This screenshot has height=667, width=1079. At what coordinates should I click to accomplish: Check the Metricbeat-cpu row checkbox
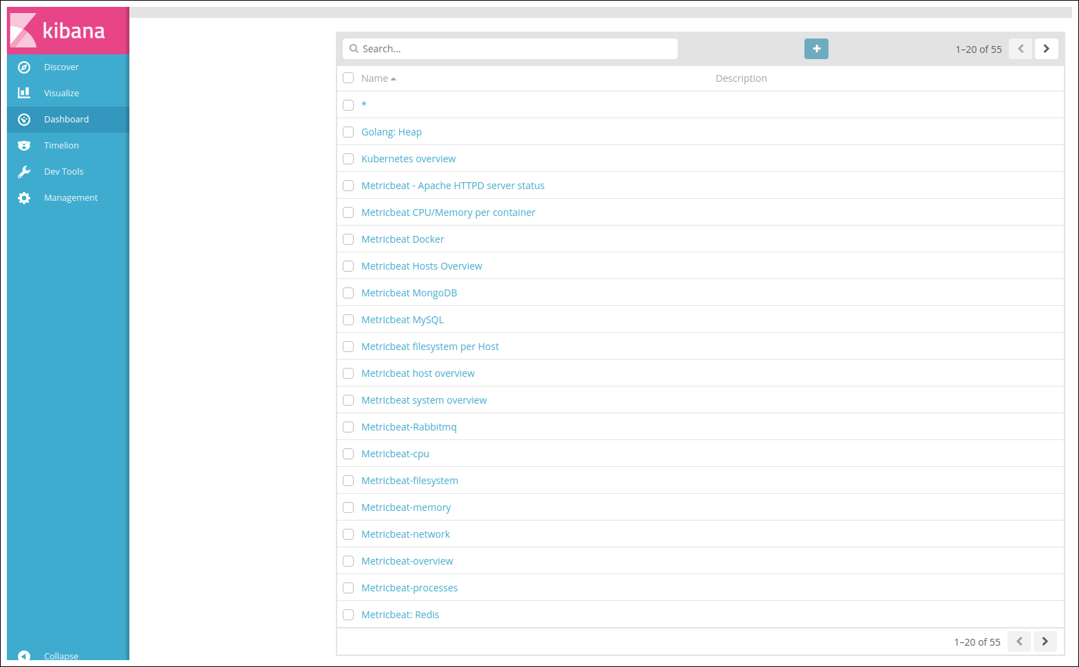(348, 454)
